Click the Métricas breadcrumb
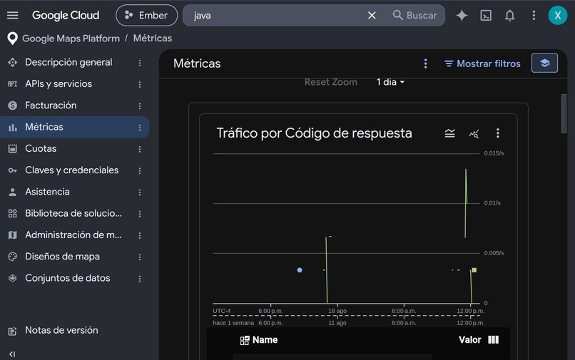This screenshot has width=575, height=360. pos(153,38)
